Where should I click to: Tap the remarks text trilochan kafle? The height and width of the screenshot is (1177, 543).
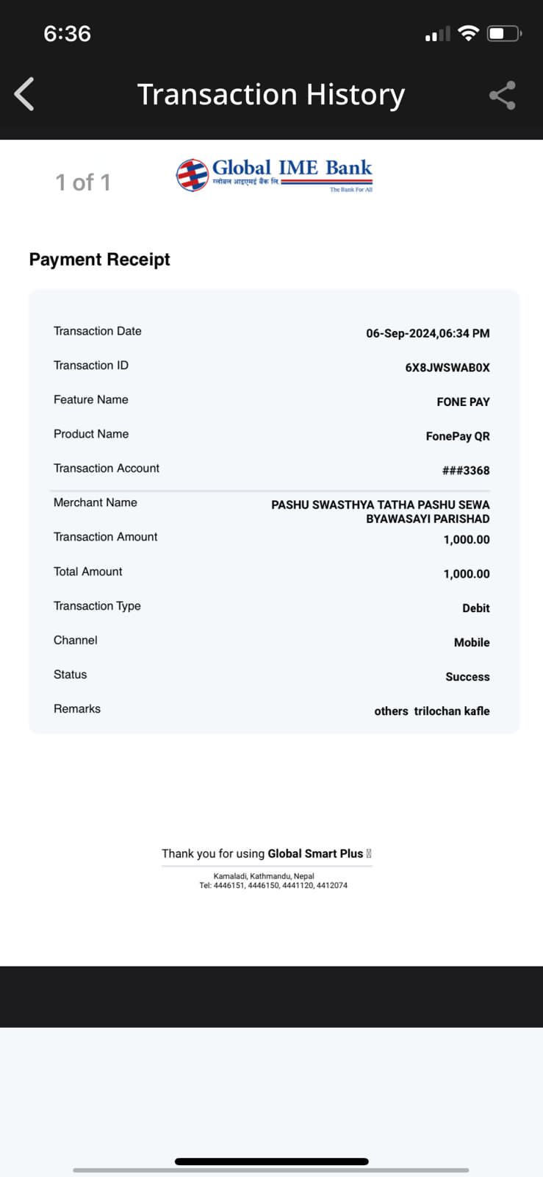click(452, 711)
